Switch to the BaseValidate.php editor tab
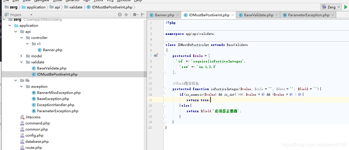The image size is (349, 150). click(x=259, y=15)
